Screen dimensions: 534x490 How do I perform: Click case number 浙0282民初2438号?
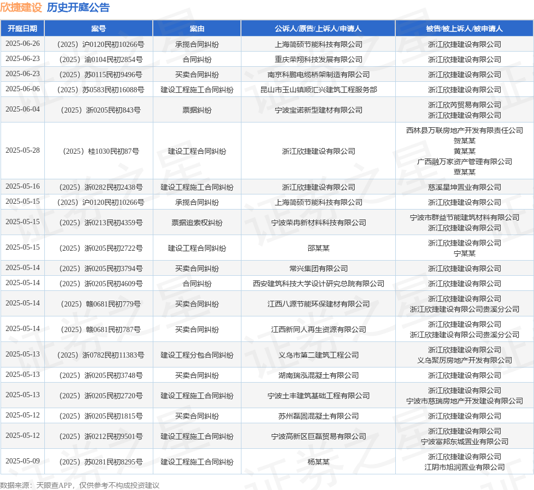click(101, 187)
